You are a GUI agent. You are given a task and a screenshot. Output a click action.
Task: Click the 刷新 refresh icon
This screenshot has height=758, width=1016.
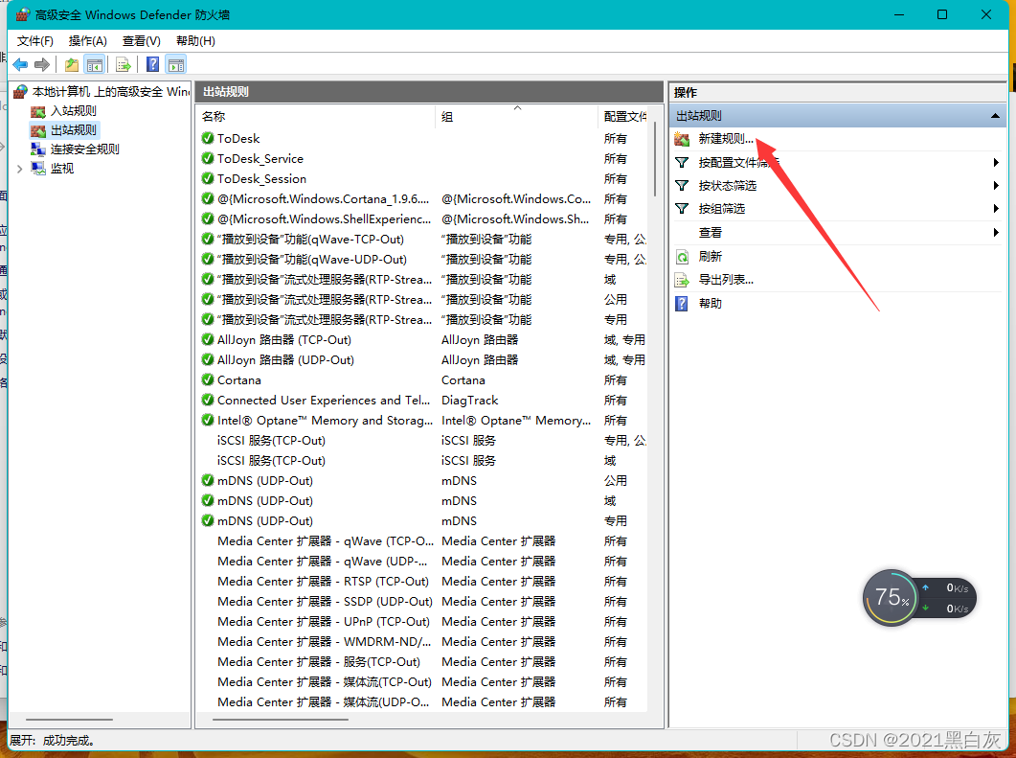682,257
